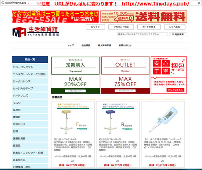Select トップ in the navigation menu

tap(71, 45)
